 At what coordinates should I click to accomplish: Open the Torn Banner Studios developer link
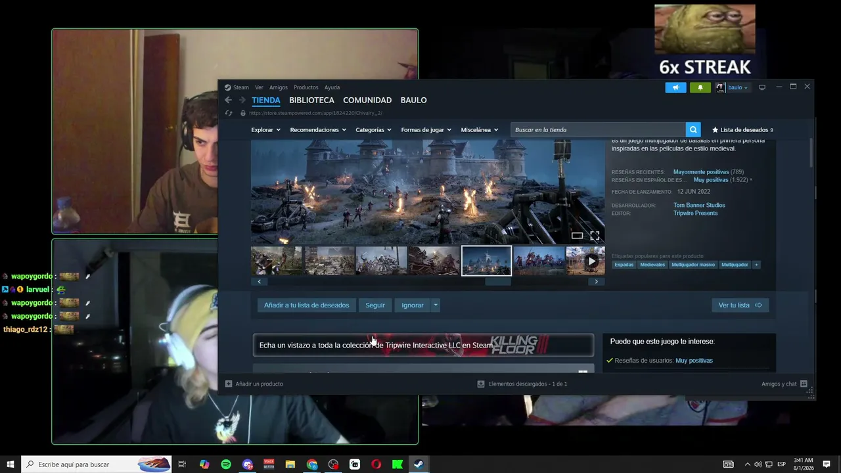tap(699, 205)
